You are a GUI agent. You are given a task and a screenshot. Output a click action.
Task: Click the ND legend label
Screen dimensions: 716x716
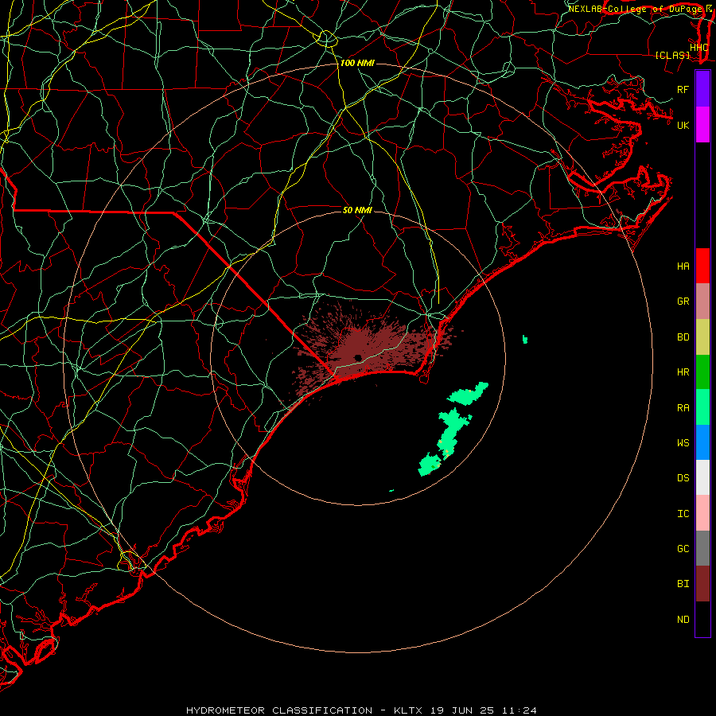683,619
